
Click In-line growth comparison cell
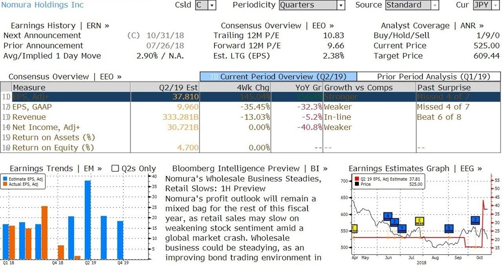click(337, 117)
